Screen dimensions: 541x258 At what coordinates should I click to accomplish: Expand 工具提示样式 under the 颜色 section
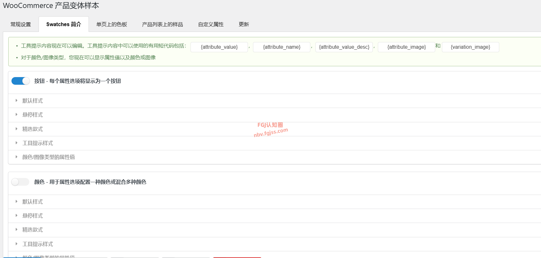click(38, 244)
